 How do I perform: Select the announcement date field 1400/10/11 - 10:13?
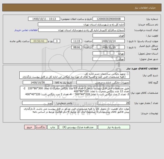(x=44, y=19)
